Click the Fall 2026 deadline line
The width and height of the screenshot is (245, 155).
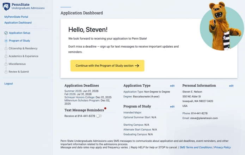pyautogui.click(x=78, y=94)
